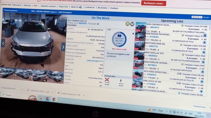
Task: Open the rightmost Chrome icon in taskbar
Action: tap(54, 99)
